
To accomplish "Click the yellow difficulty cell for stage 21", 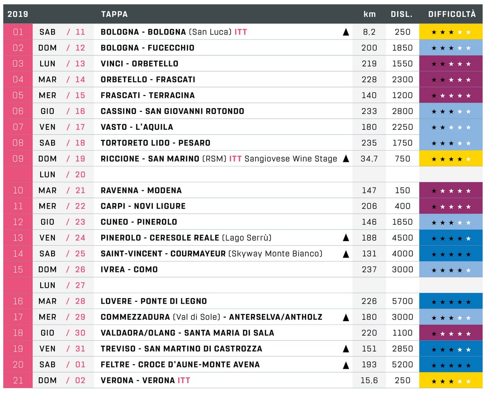I will 451,381.
